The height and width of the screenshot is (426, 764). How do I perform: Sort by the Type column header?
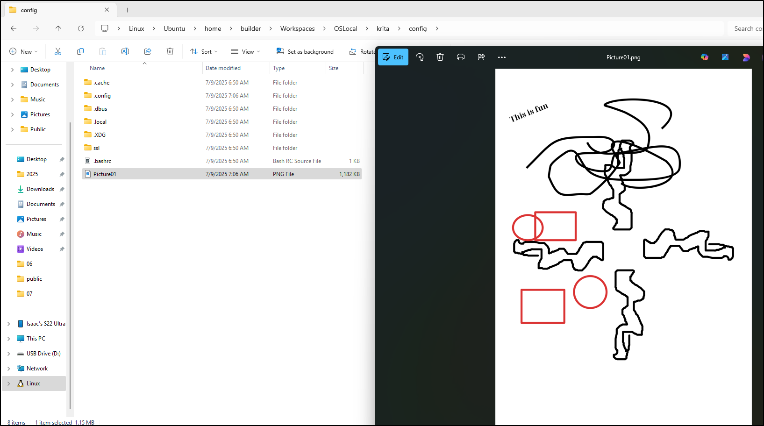pyautogui.click(x=279, y=68)
